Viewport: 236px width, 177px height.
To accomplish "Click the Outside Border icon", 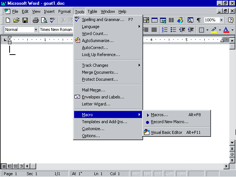I will (x=201, y=30).
